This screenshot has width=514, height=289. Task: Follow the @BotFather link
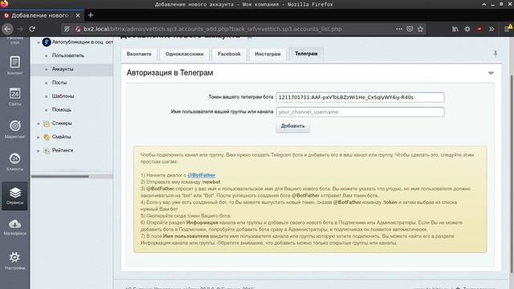(202, 175)
